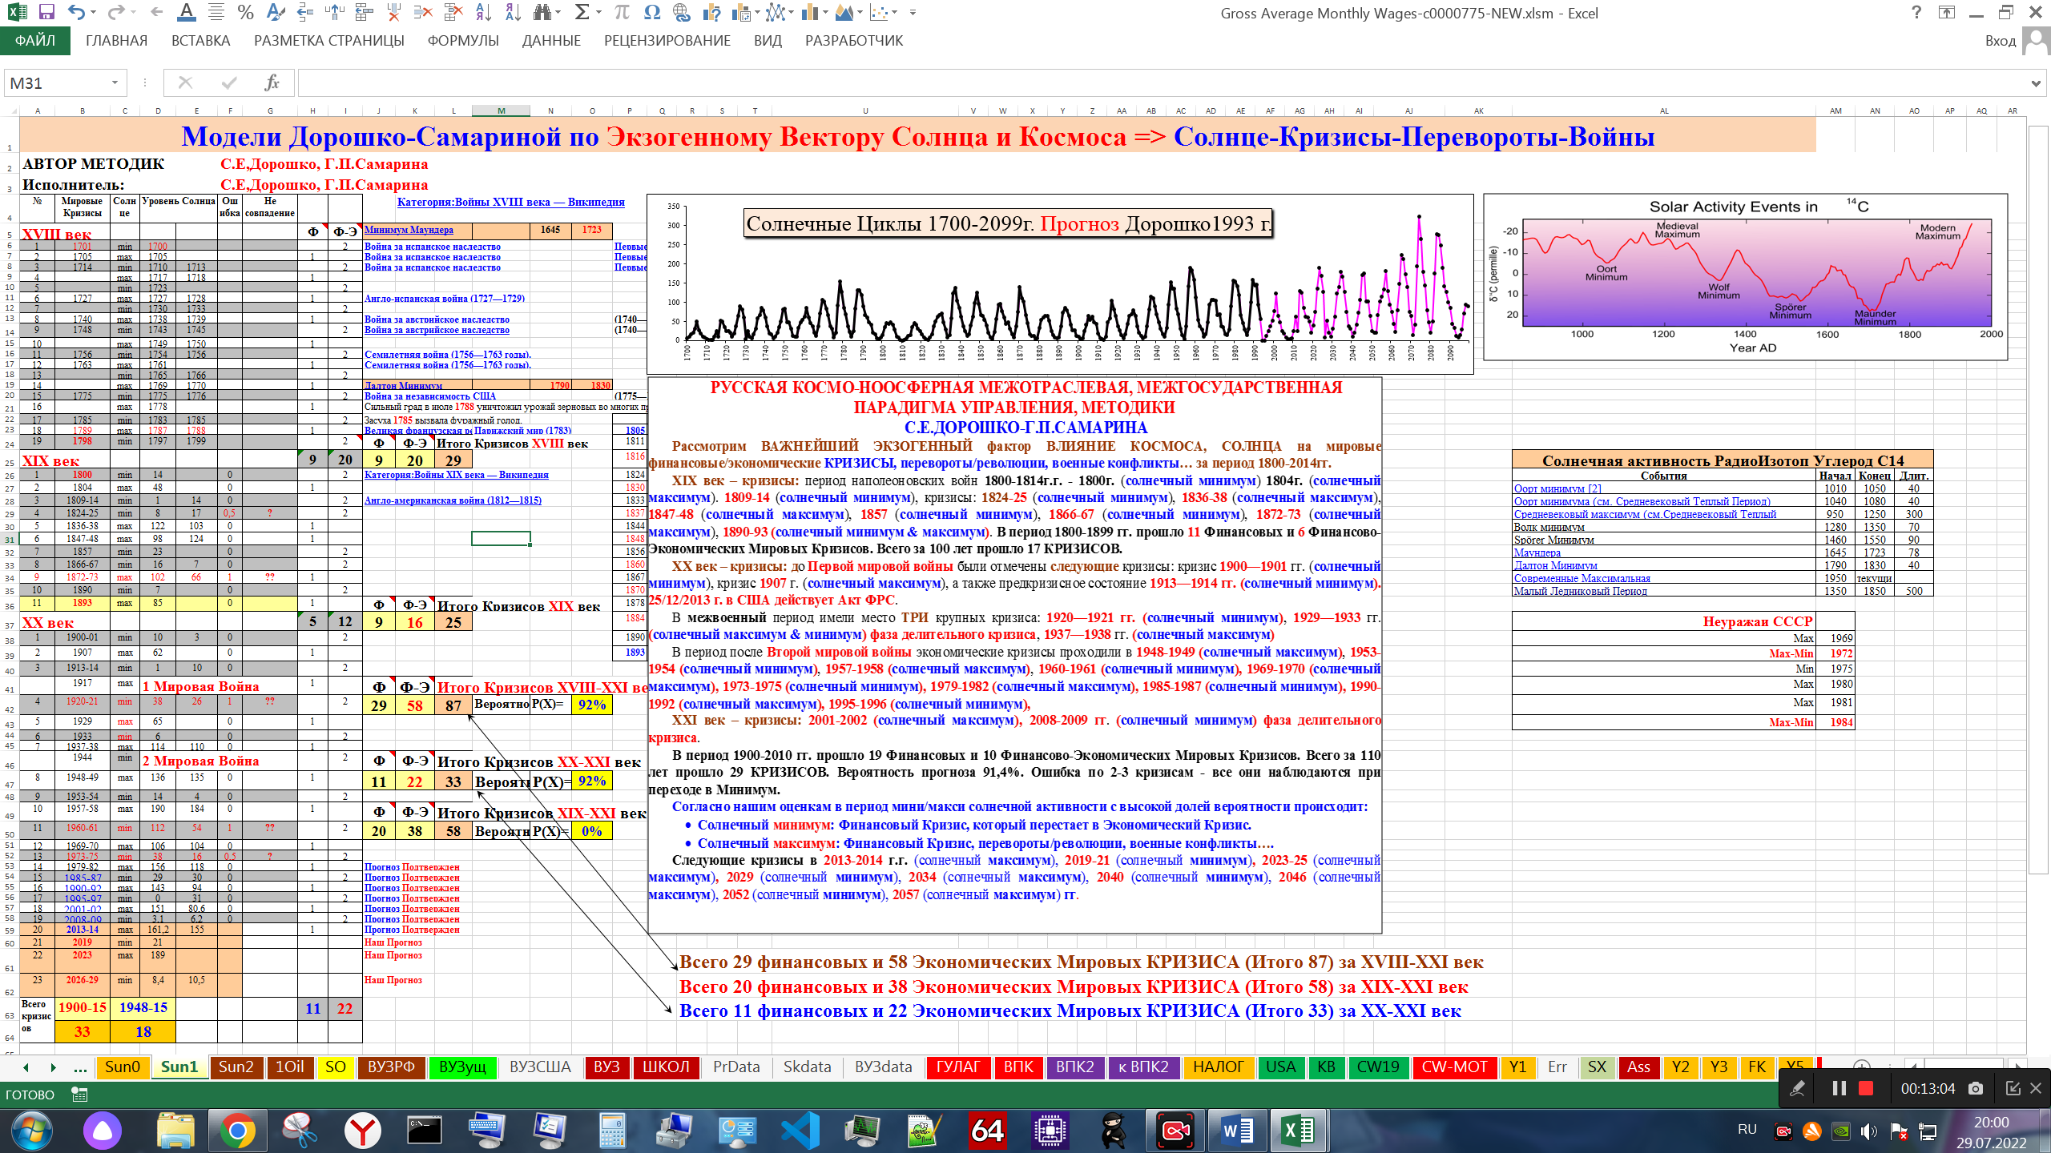2051x1153 pixels.
Task: Expand the formula bar chevron
Action: pyautogui.click(x=2036, y=82)
